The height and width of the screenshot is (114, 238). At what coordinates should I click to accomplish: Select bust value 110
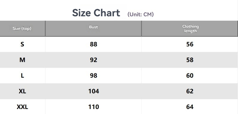(94, 107)
